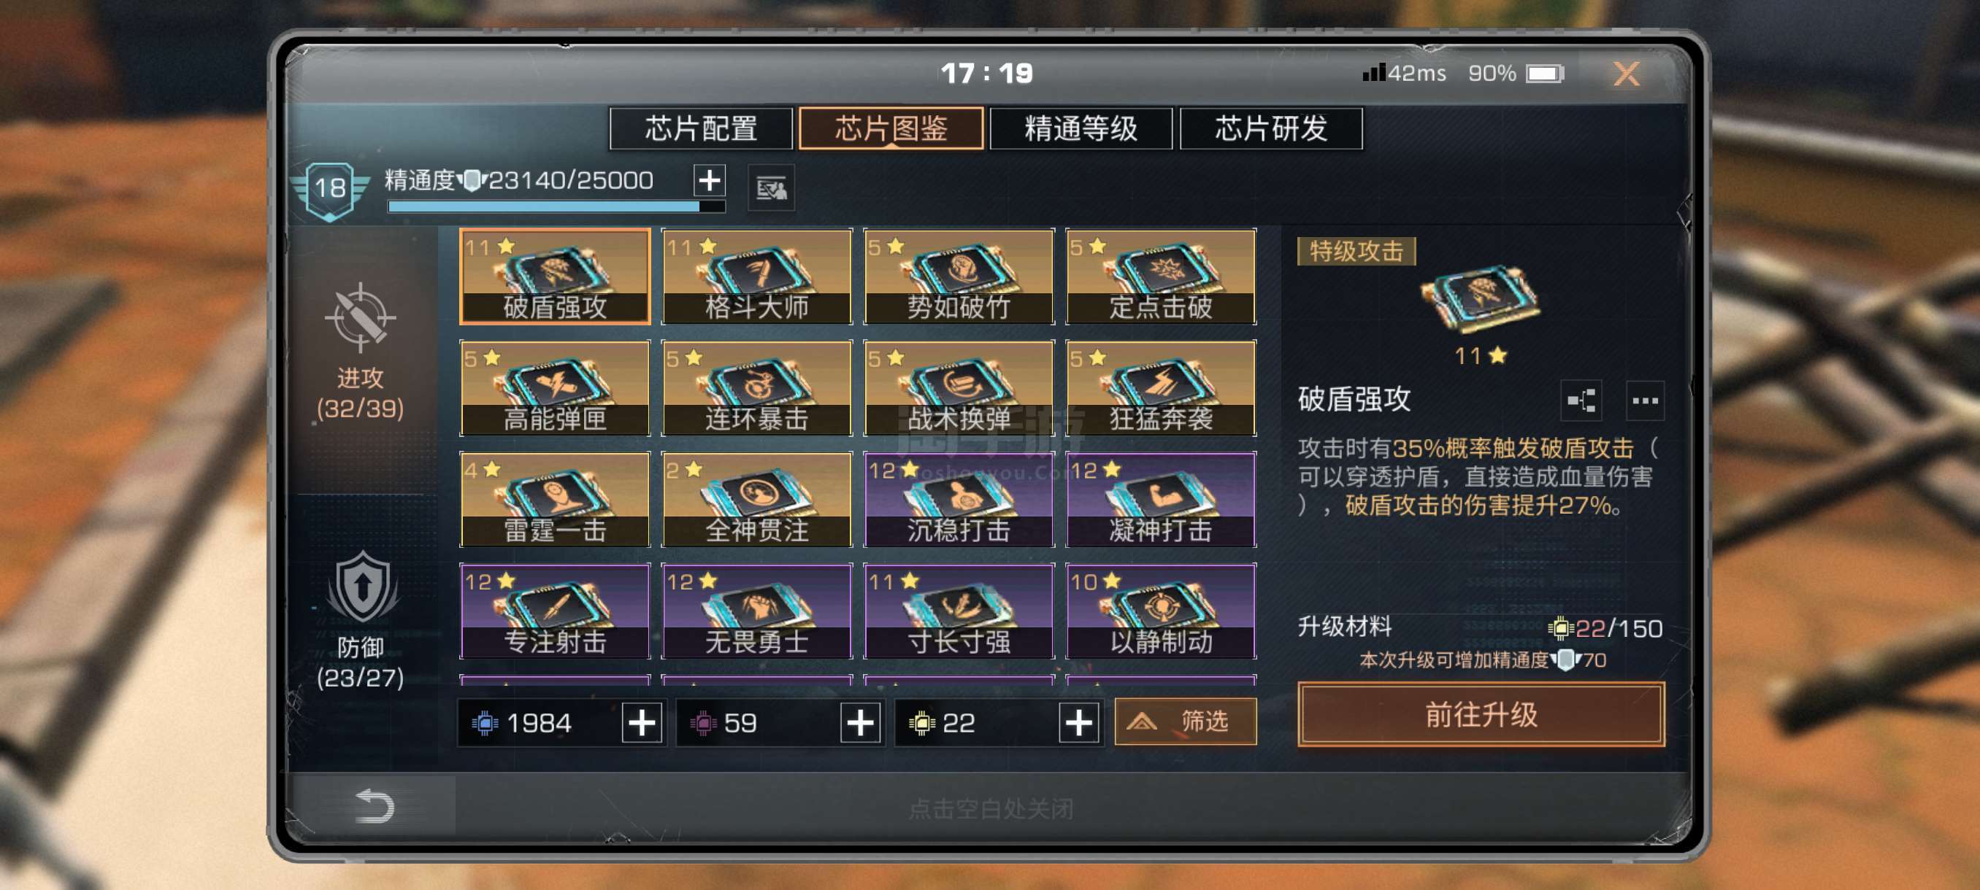
Task: Click the 前往升级 button
Action: click(x=1481, y=714)
